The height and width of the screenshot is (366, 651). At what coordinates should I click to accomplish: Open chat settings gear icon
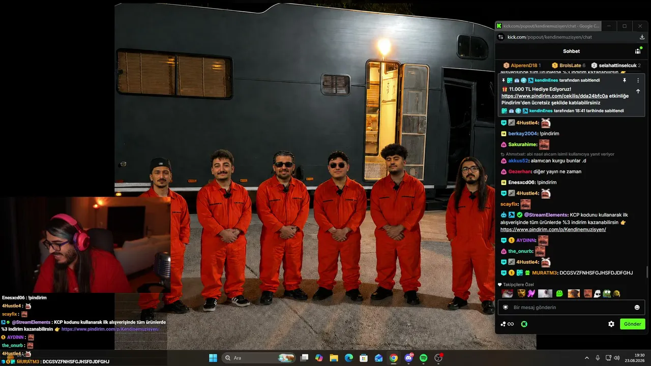point(611,324)
